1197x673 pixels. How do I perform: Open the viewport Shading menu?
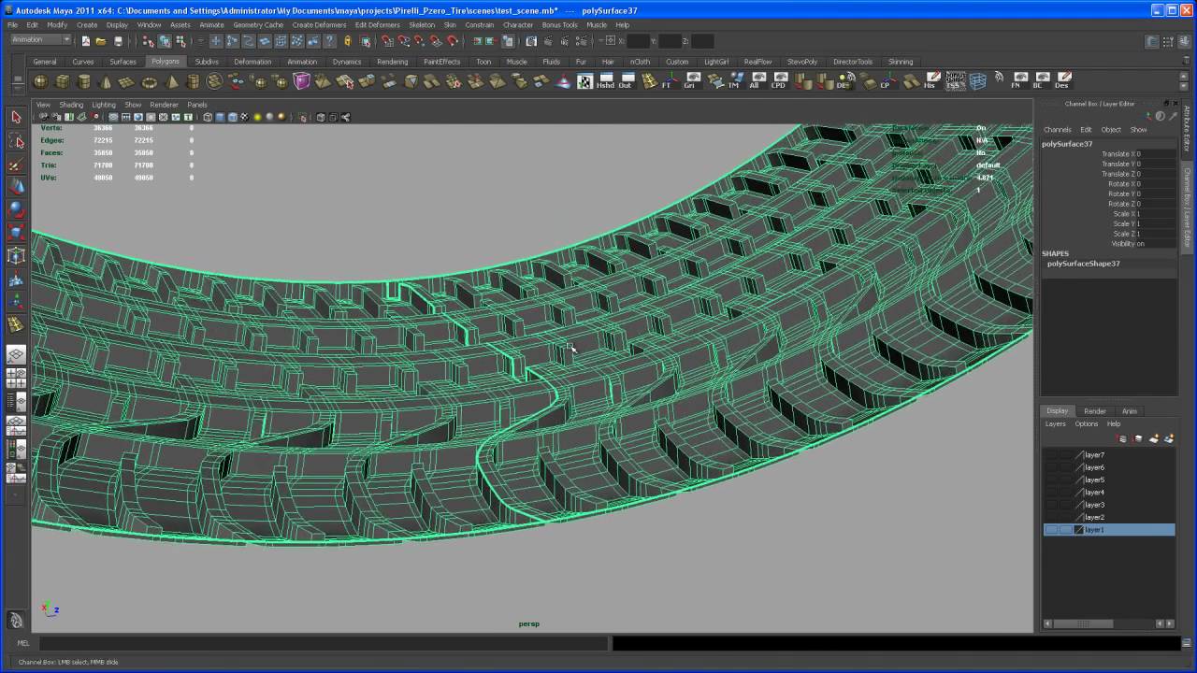point(71,105)
